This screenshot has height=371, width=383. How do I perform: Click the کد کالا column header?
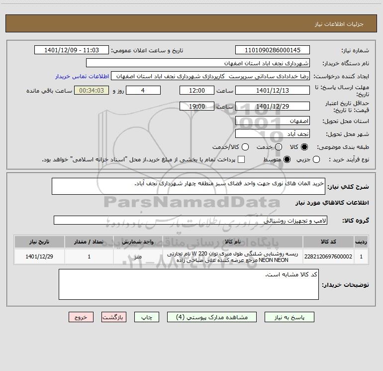tap(328, 242)
